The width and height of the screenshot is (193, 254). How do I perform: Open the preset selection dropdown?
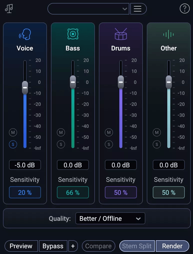[88, 9]
